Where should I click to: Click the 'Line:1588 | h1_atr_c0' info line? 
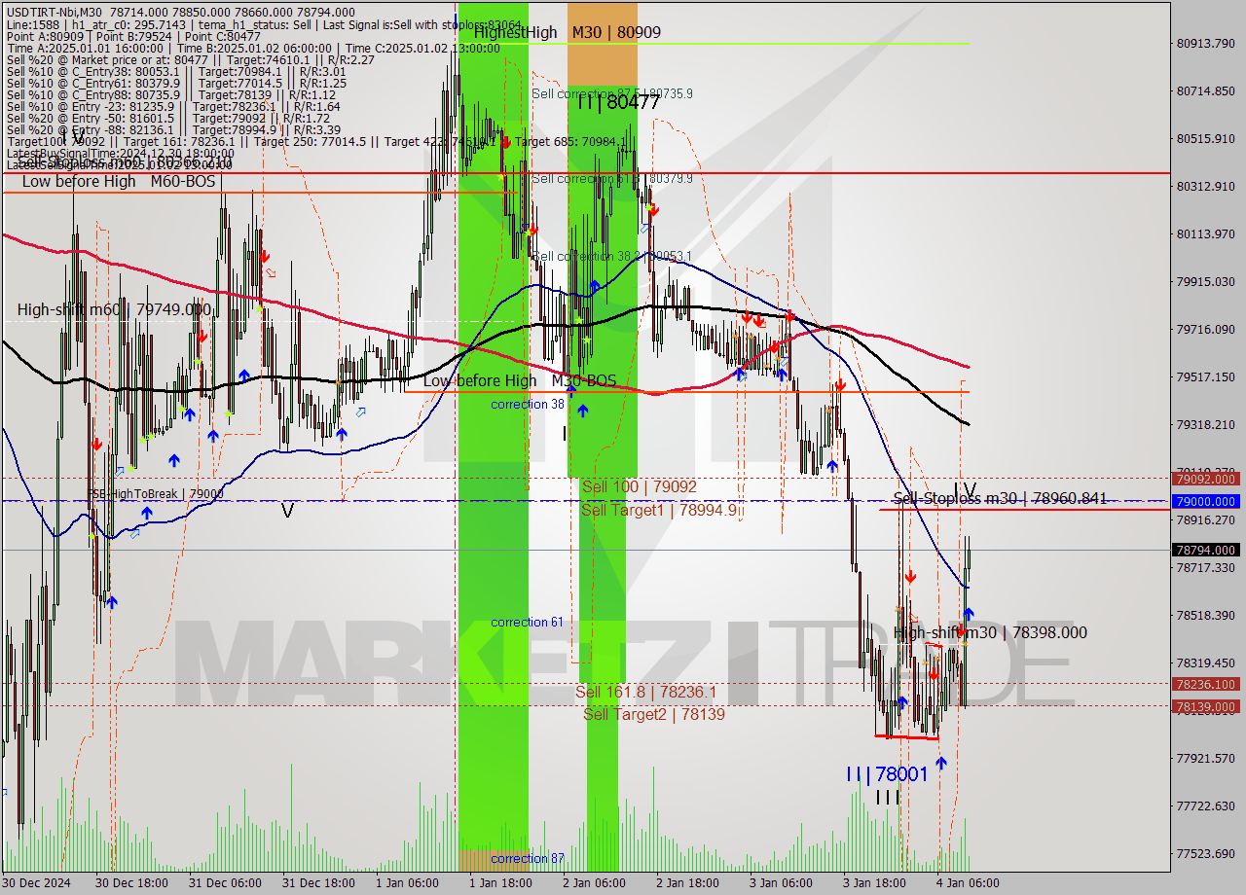pyautogui.click(x=265, y=23)
